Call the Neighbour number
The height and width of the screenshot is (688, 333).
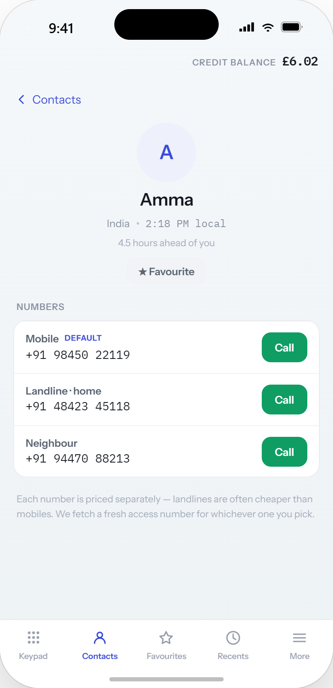coord(285,452)
